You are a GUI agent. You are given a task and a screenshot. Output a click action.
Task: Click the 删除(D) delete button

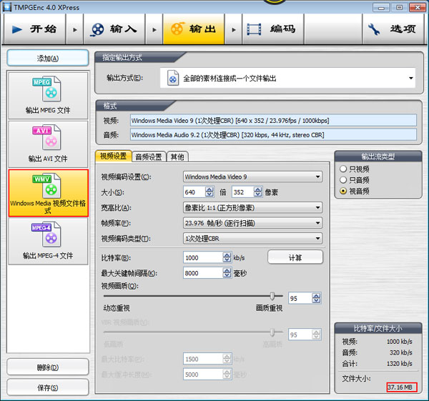tap(48, 367)
